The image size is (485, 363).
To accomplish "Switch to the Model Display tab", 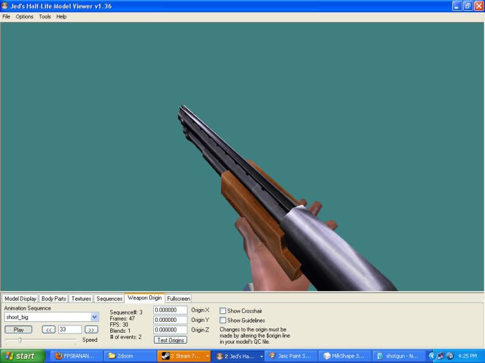I will [21, 298].
